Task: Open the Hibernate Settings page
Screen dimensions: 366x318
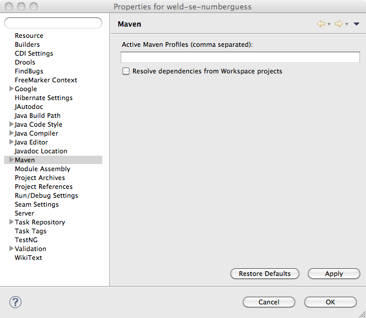Action: coord(43,98)
